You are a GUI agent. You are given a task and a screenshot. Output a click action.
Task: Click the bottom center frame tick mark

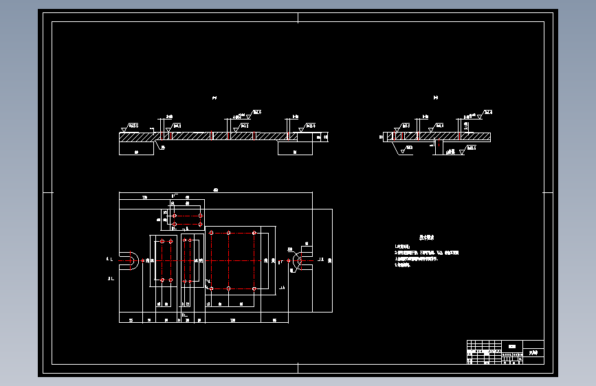[298, 367]
